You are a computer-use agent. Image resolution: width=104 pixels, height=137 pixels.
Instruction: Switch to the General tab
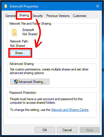click(x=10, y=16)
